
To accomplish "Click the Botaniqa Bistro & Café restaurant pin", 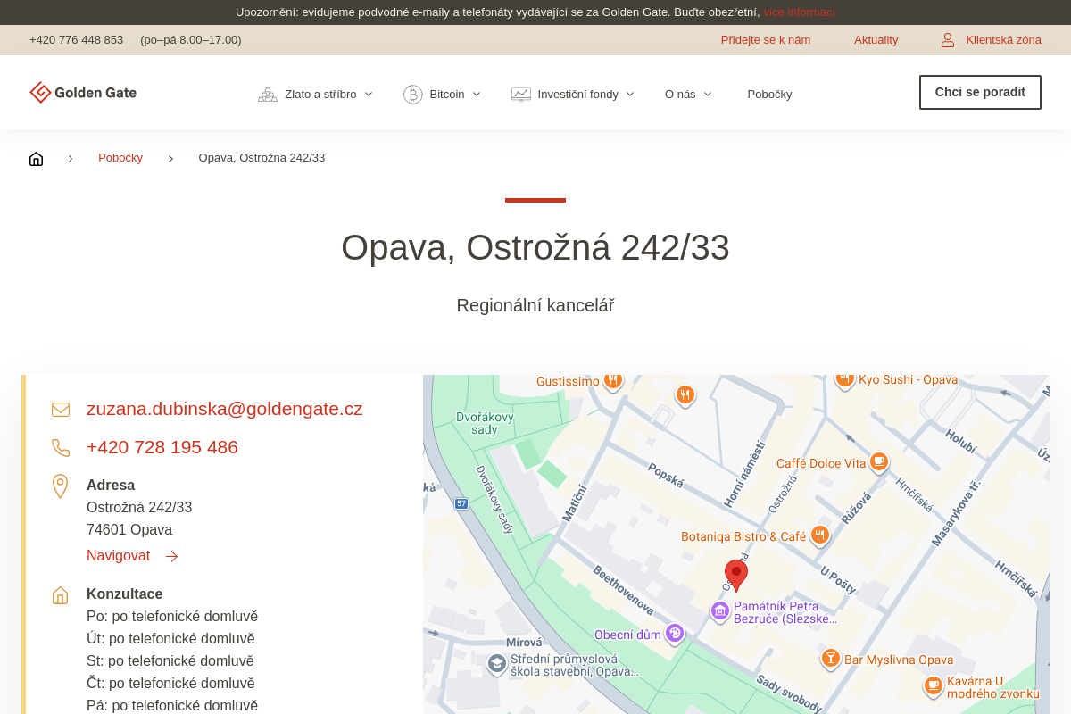I will pyautogui.click(x=820, y=535).
